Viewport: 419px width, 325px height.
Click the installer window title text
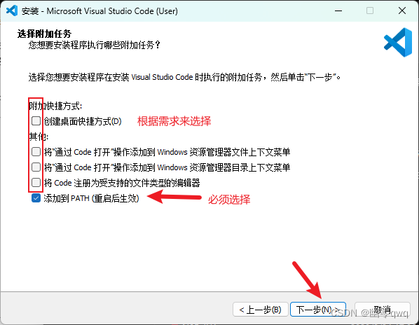point(99,11)
